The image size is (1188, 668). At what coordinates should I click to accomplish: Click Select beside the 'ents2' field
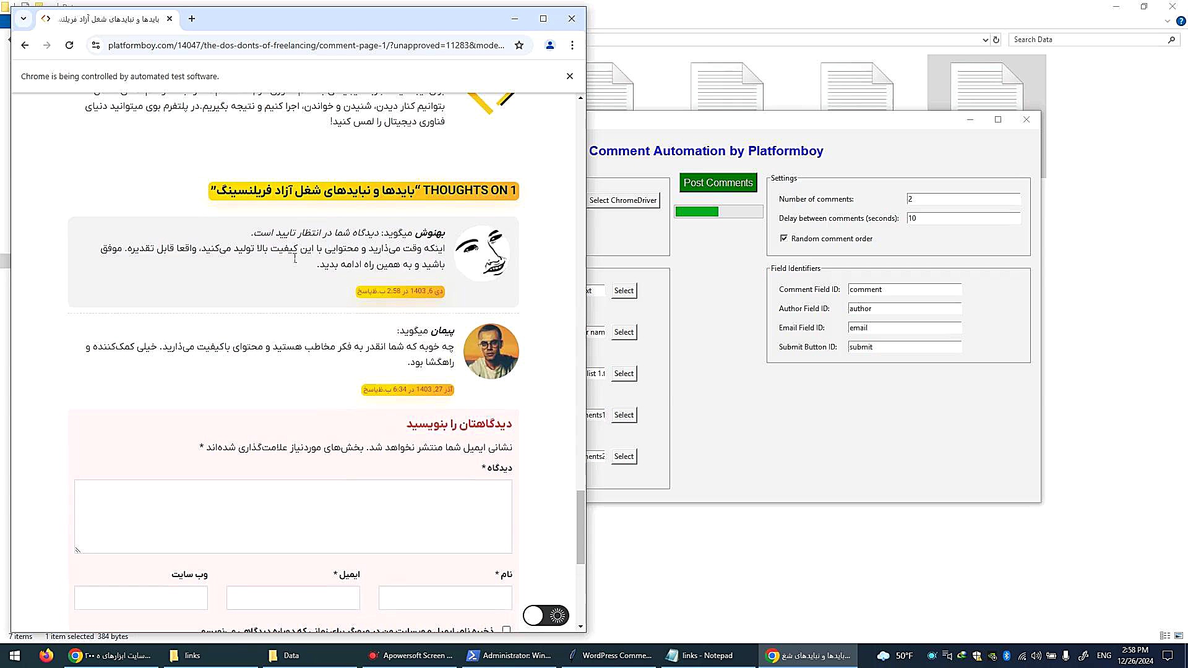624,456
